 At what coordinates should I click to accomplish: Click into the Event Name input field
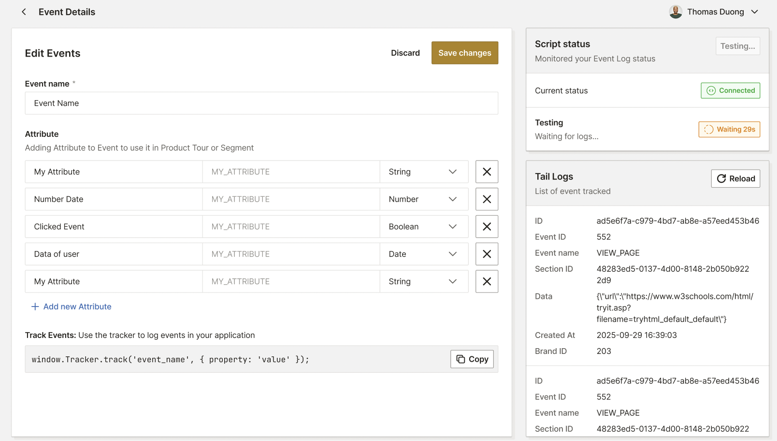tap(261, 103)
